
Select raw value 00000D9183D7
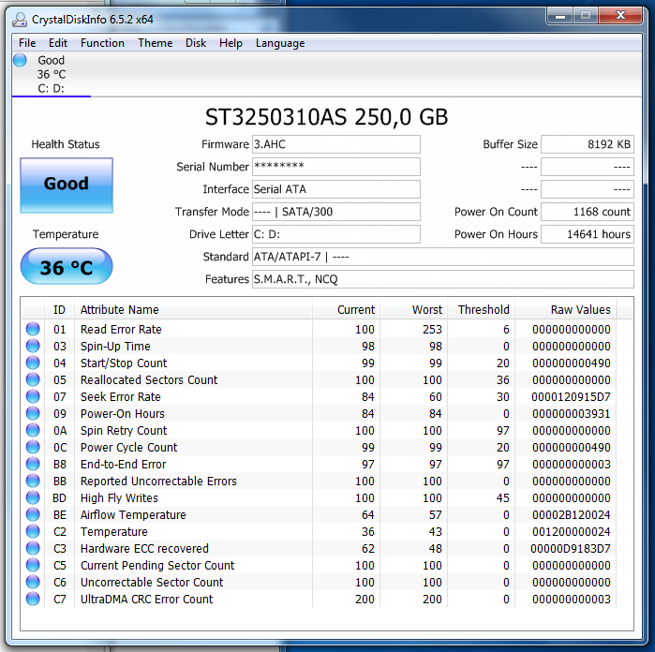point(571,548)
